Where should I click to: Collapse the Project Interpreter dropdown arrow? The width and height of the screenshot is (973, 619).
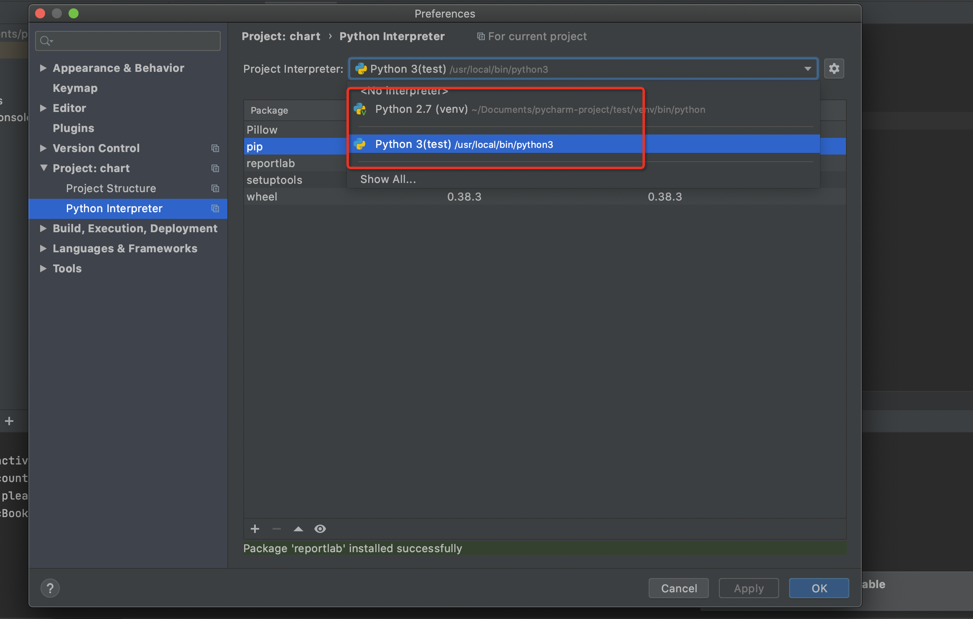coord(807,69)
